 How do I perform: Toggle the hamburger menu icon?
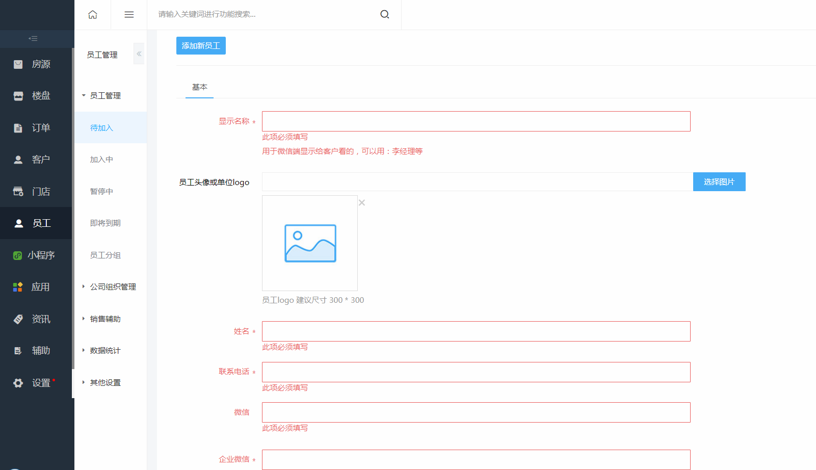click(129, 15)
